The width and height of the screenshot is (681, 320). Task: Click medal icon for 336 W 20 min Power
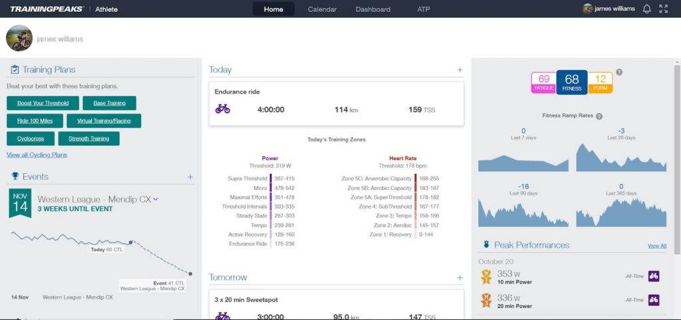pos(486,301)
